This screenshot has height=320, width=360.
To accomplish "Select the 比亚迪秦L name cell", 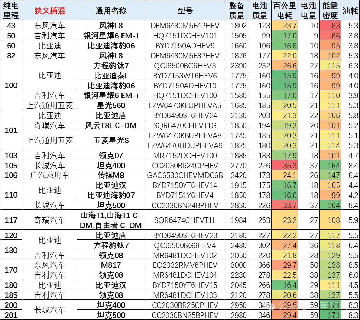I will click(x=111, y=76).
